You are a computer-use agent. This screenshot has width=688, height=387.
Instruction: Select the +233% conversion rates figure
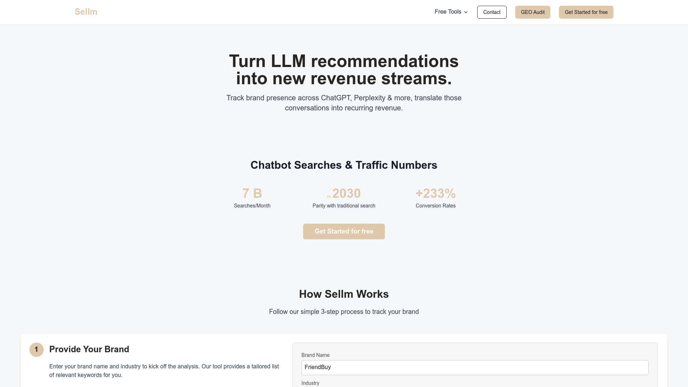pyautogui.click(x=435, y=193)
